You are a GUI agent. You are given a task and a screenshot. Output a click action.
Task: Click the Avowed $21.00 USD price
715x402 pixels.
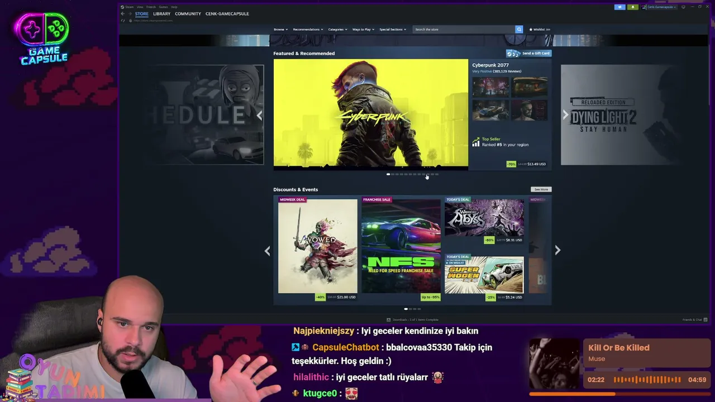click(x=346, y=297)
